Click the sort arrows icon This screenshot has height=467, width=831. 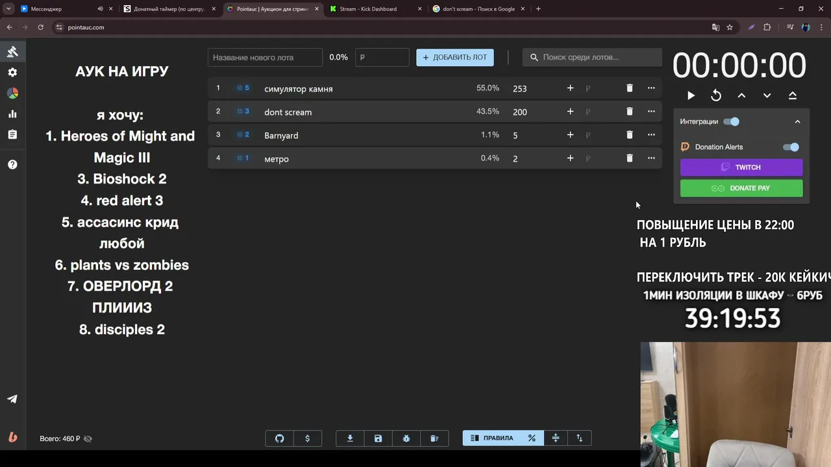pos(580,438)
